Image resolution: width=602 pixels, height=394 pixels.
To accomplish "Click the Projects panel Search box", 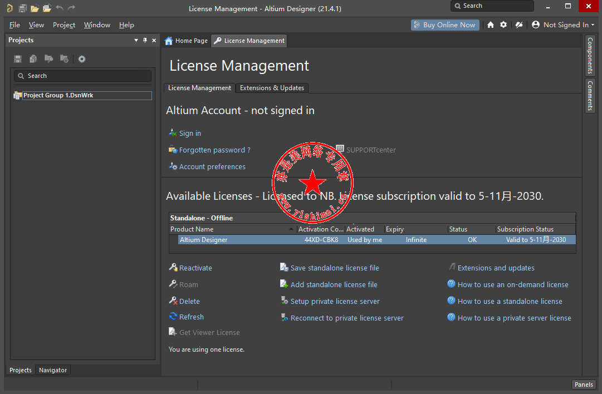I will tap(82, 76).
